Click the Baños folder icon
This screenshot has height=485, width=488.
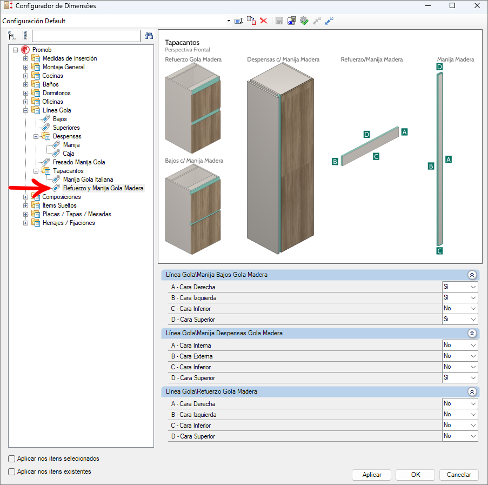36,84
